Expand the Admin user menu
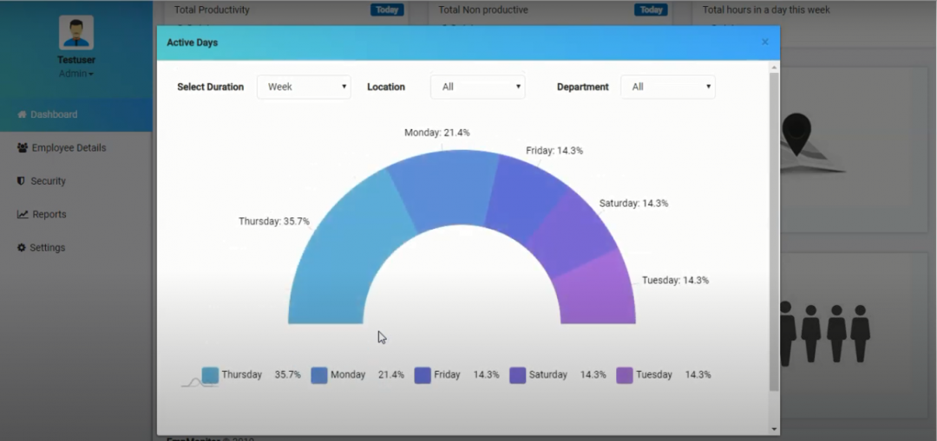 coord(76,74)
